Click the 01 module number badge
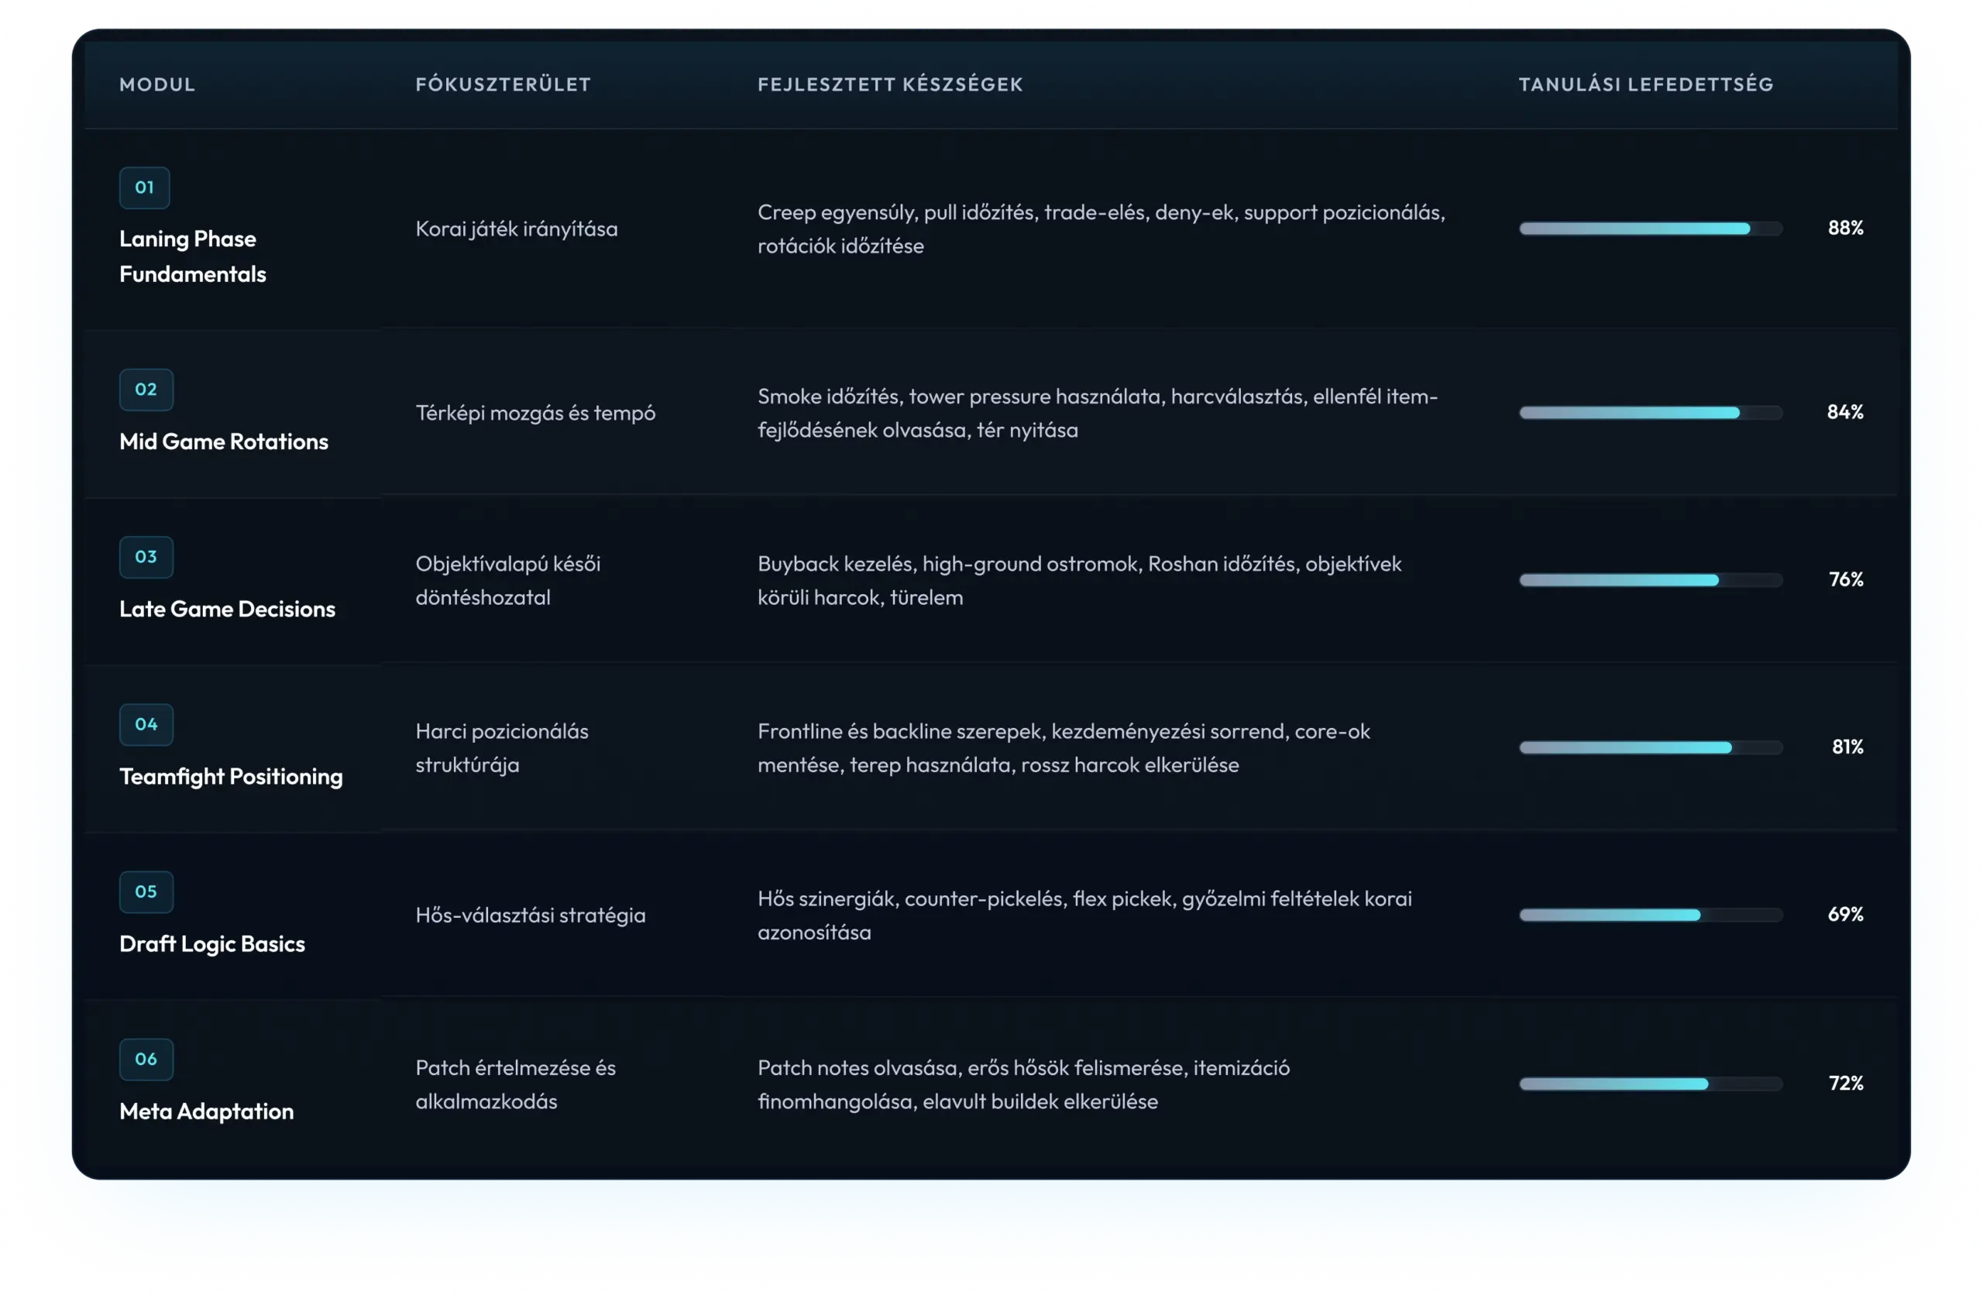The height and width of the screenshot is (1295, 1983). coord(144,187)
